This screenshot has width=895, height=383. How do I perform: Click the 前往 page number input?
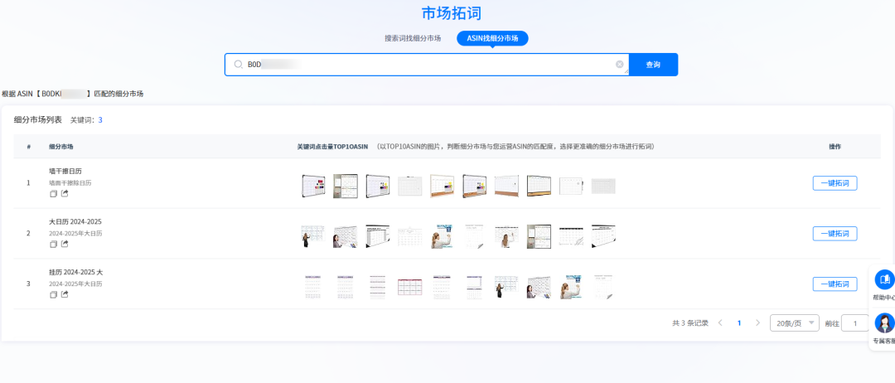(855, 323)
